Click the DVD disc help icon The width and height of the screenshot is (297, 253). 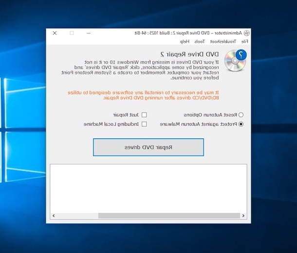coord(235,60)
